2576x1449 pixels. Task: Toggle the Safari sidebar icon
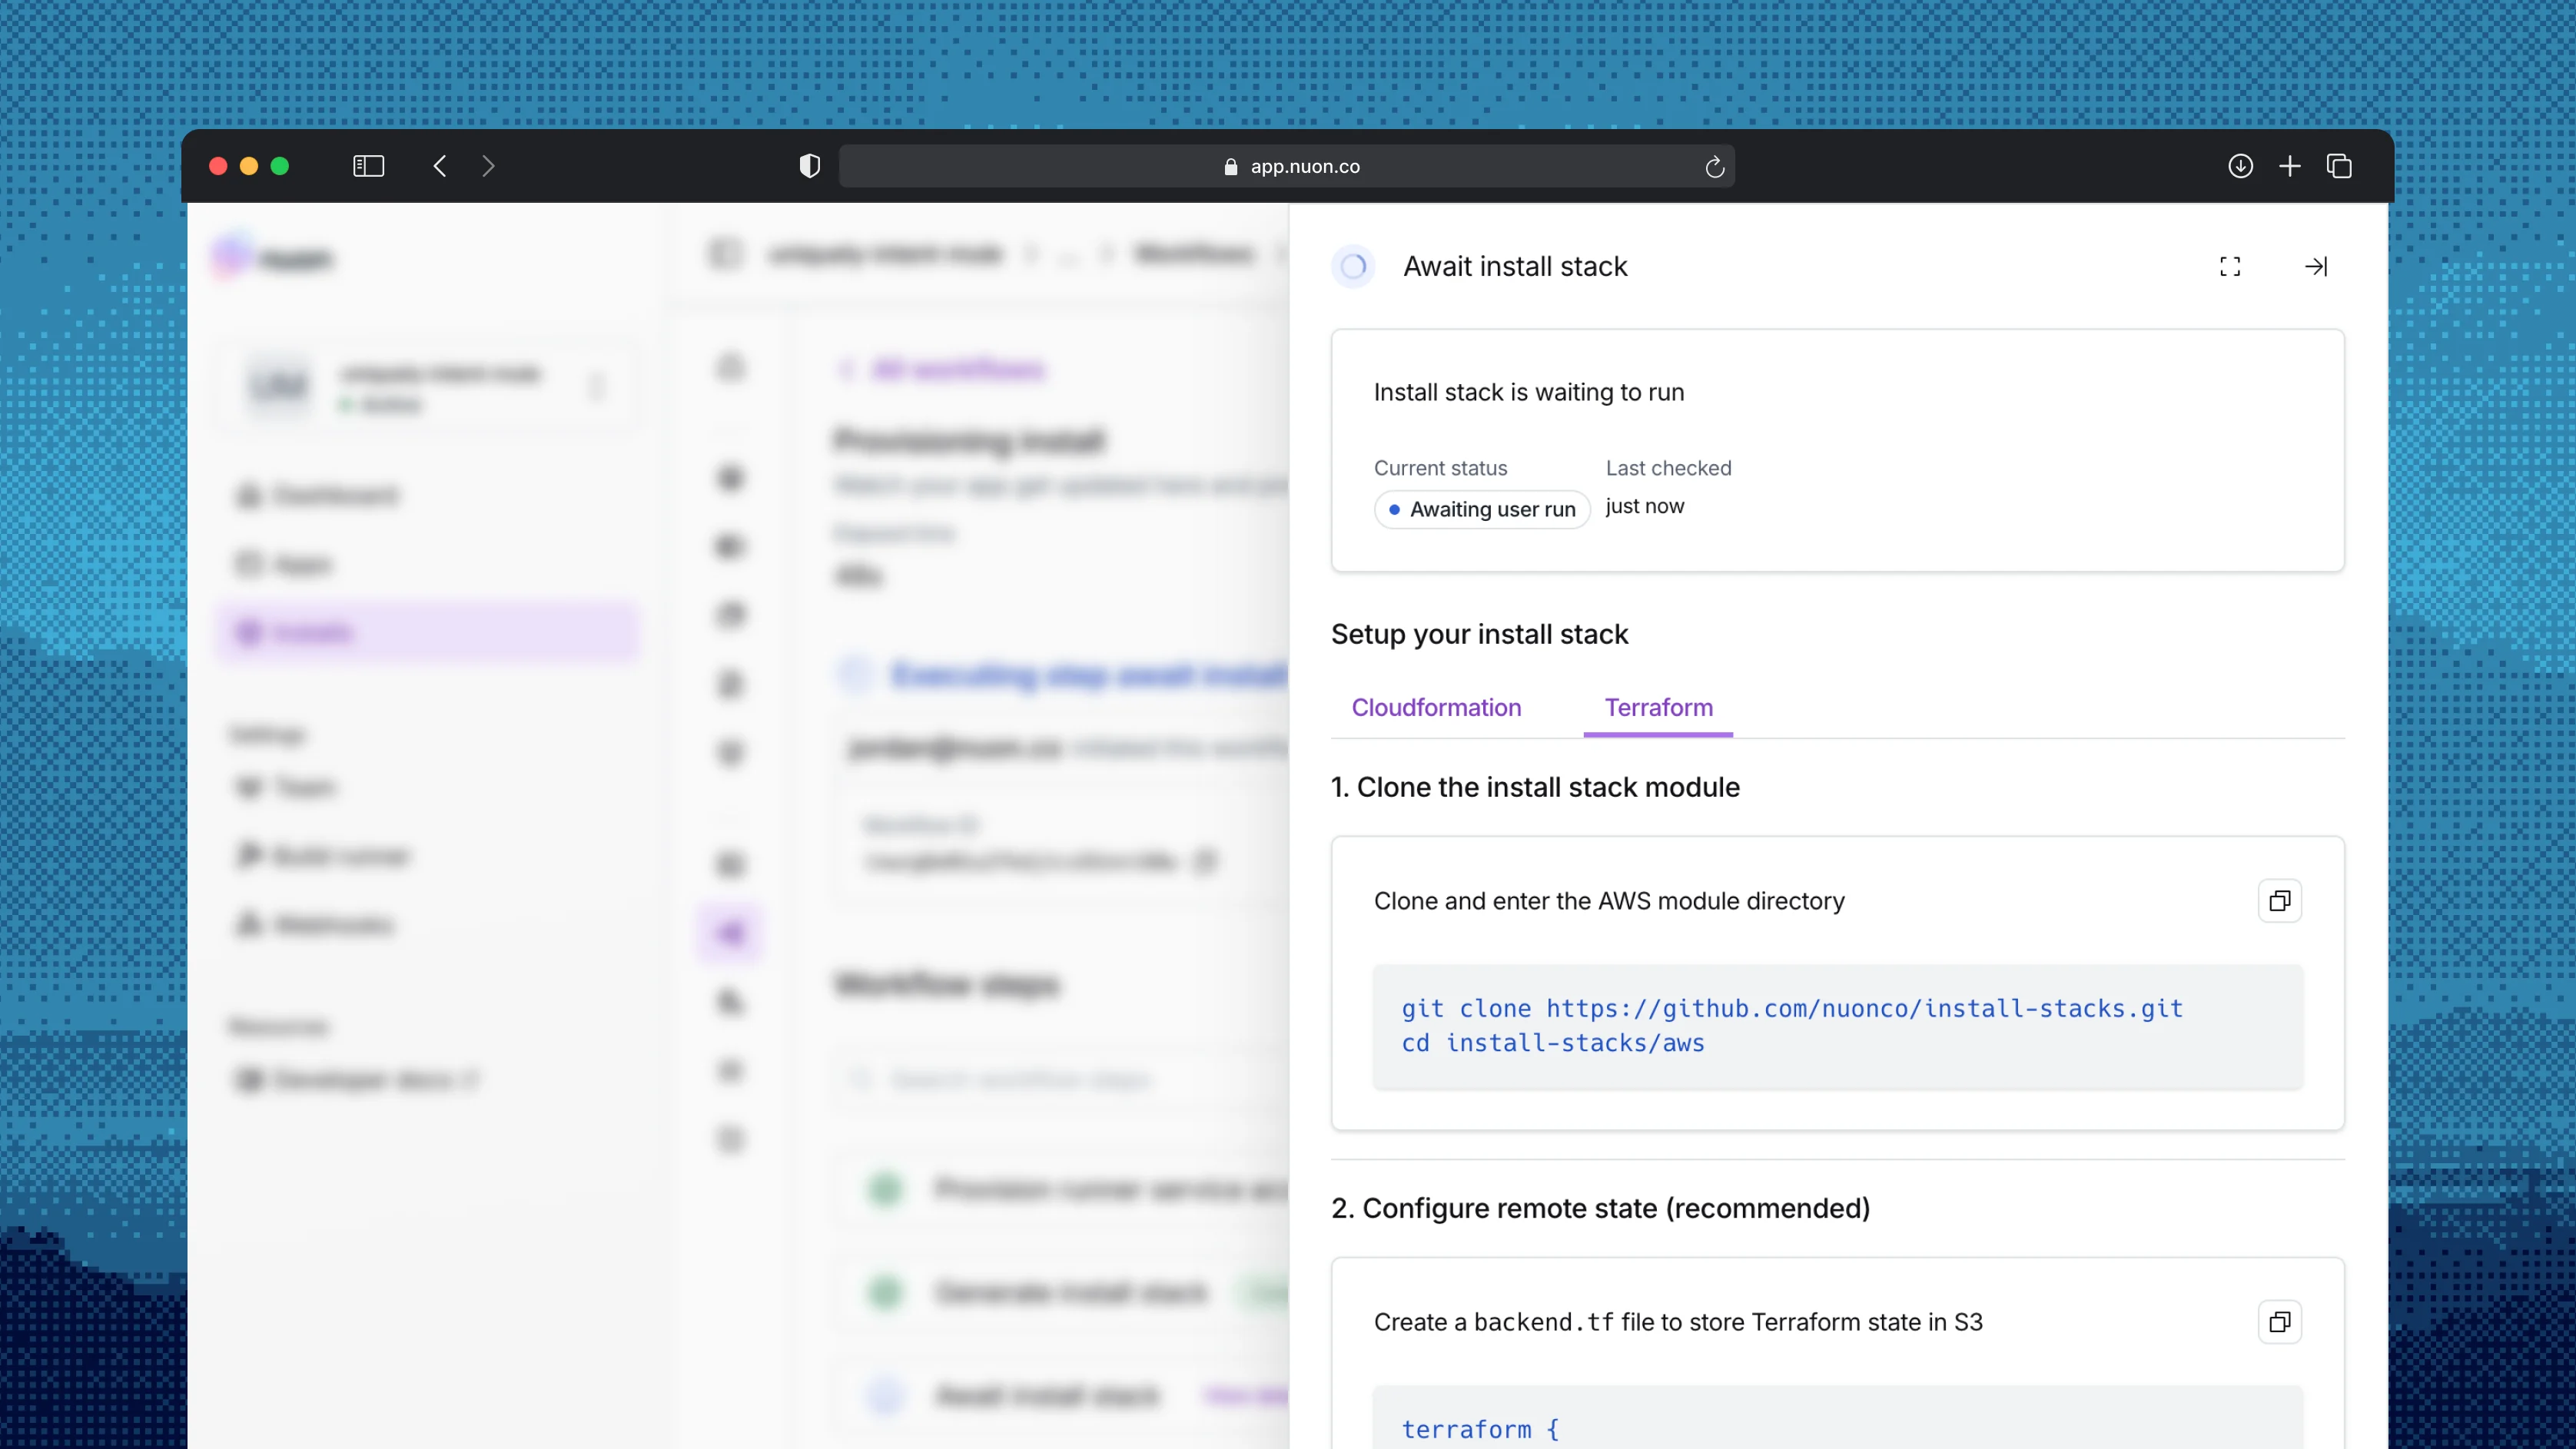368,166
